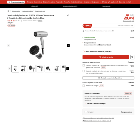Show previous product image with left arrow

pos(9,45)
